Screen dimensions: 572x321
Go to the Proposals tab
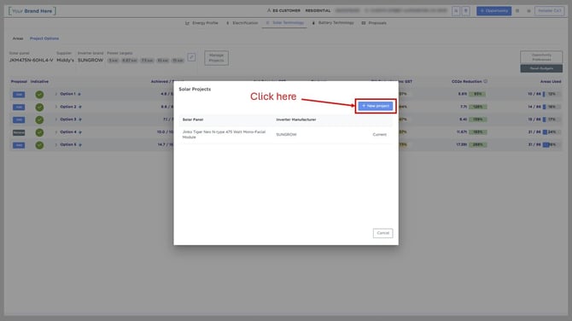pos(374,23)
